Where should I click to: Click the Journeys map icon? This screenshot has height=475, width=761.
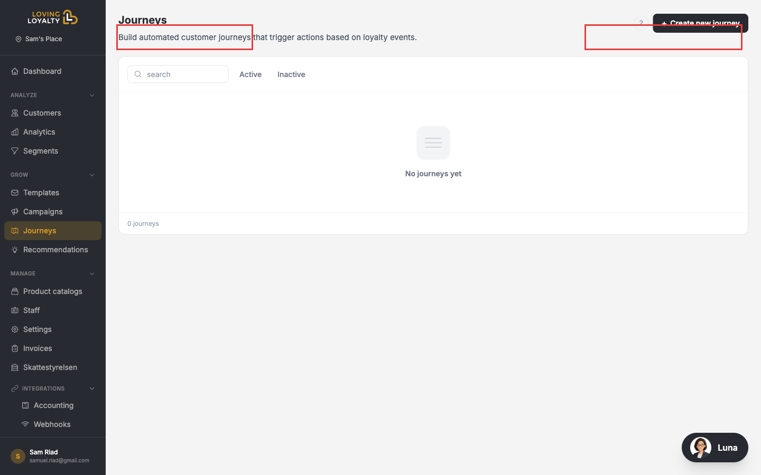[15, 231]
